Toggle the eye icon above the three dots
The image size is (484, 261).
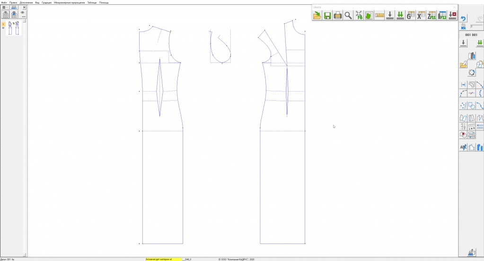click(23, 12)
